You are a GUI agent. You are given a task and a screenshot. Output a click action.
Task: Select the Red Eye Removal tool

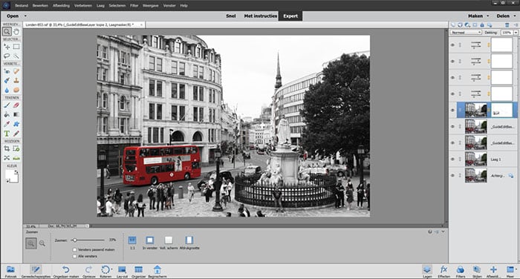point(7,71)
